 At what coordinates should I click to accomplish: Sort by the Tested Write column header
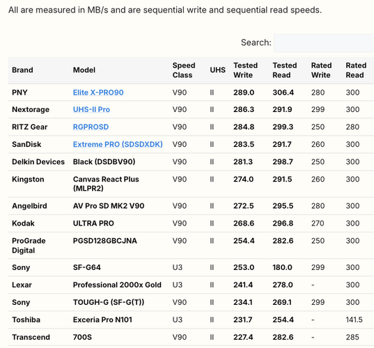[245, 70]
